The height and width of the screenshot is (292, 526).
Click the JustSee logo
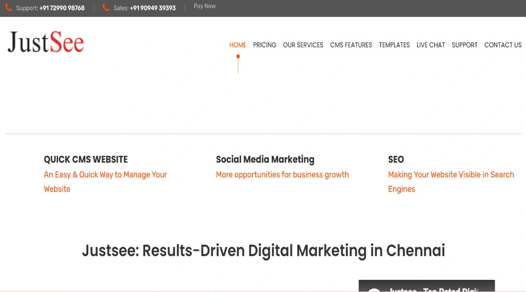click(x=46, y=42)
